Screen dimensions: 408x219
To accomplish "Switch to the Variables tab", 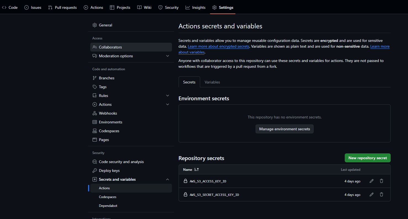I will [x=212, y=82].
